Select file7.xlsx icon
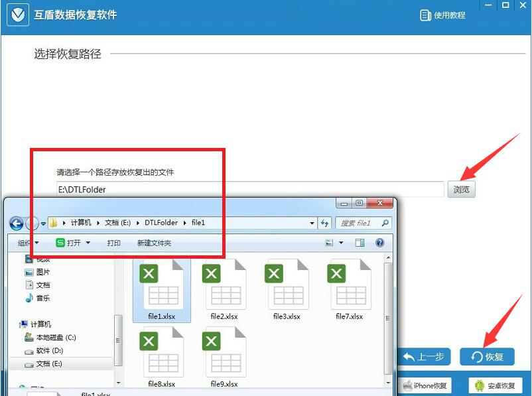 (x=349, y=291)
